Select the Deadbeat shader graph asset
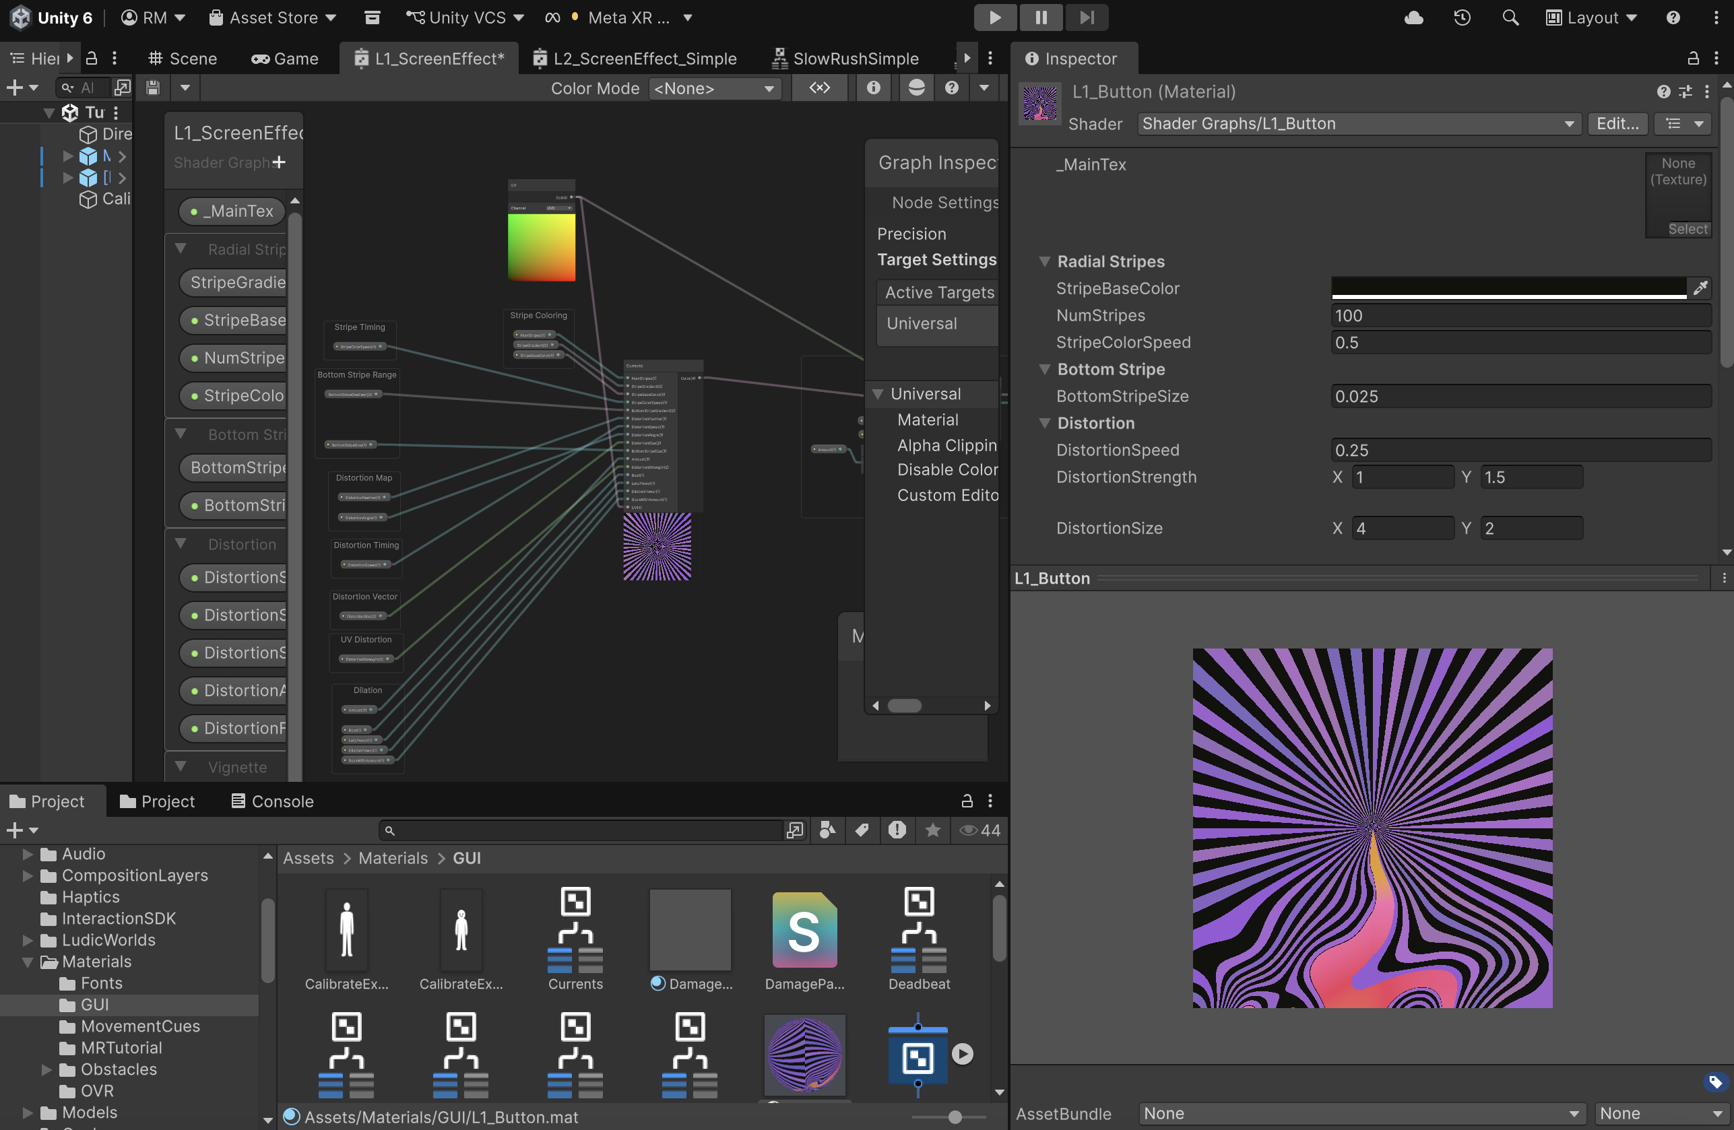The height and width of the screenshot is (1130, 1734). click(x=919, y=938)
